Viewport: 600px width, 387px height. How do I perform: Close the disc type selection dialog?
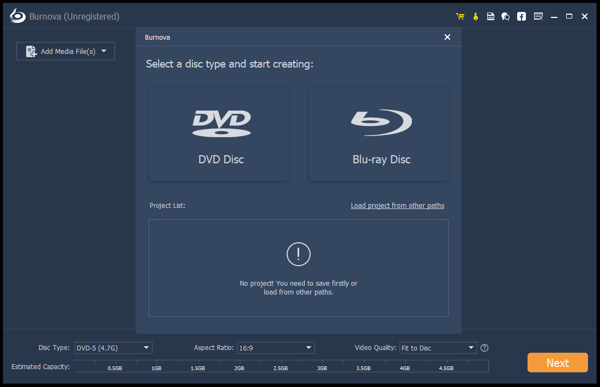coord(447,37)
